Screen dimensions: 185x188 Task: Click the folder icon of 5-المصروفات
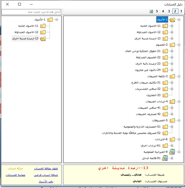click(172, 121)
